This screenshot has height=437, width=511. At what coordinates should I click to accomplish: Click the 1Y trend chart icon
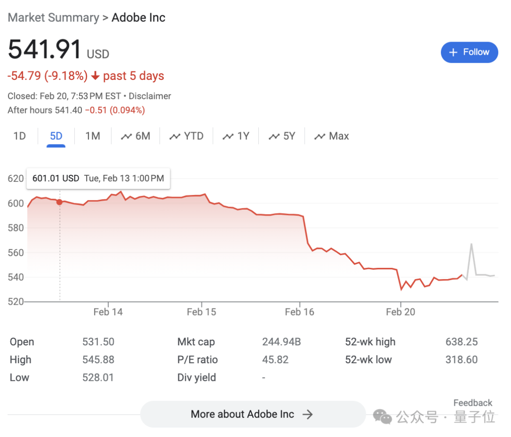coord(228,137)
